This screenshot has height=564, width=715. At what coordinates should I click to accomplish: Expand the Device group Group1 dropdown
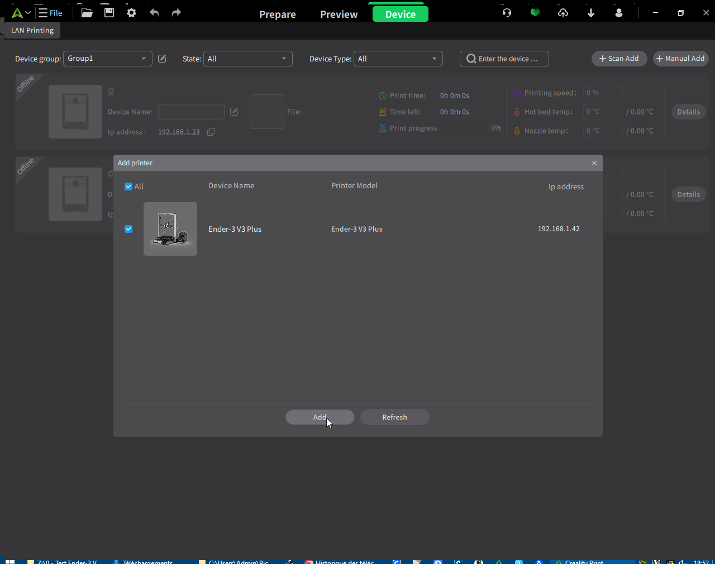coord(108,59)
